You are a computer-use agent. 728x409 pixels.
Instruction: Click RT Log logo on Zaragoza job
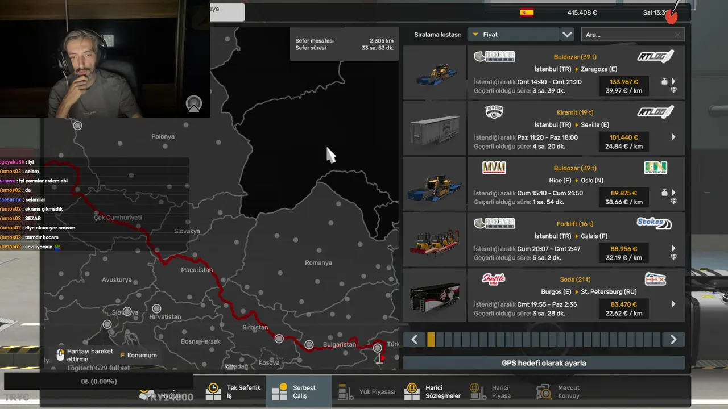[x=655, y=56]
